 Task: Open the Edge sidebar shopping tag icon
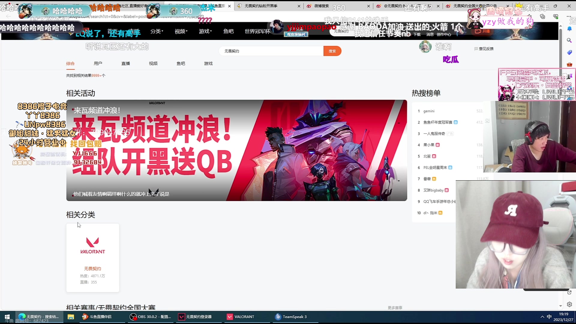569,52
